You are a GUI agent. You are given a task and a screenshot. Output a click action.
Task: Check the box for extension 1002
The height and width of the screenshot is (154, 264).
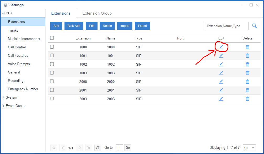pos(52,64)
